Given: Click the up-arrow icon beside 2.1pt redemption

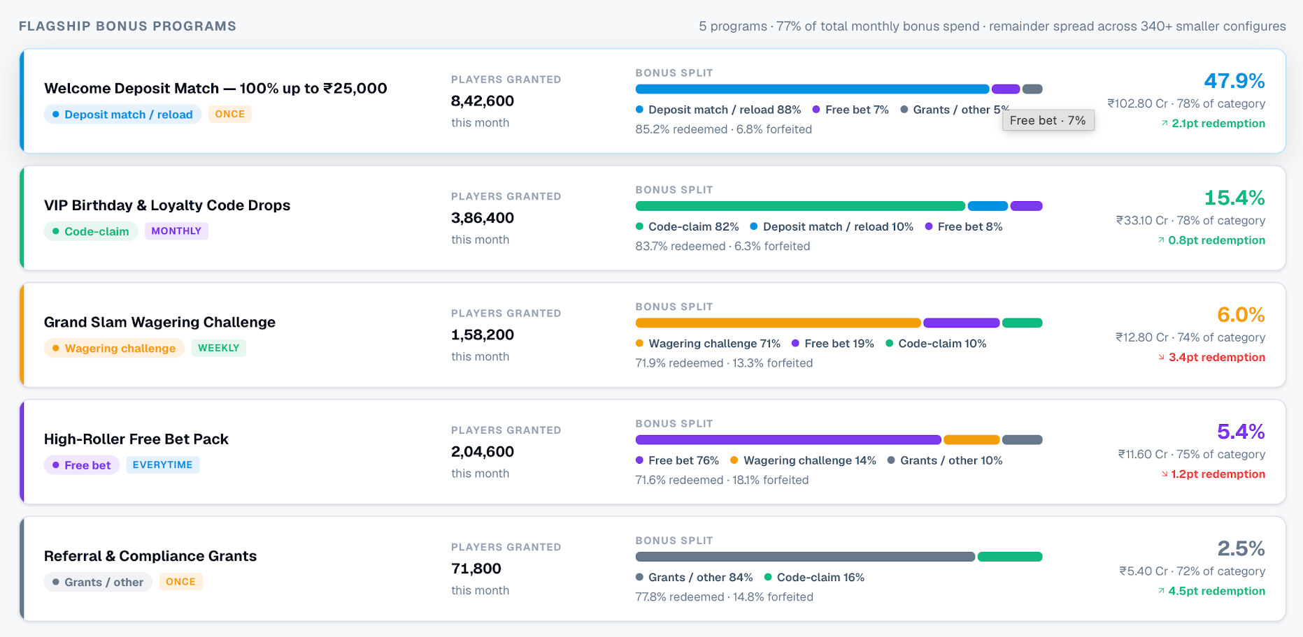Looking at the screenshot, I should 1165,124.
